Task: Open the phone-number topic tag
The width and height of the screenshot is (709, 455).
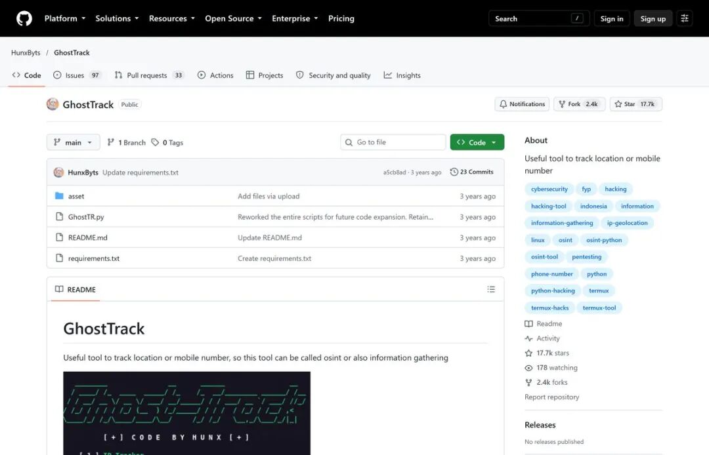Action: [551, 274]
